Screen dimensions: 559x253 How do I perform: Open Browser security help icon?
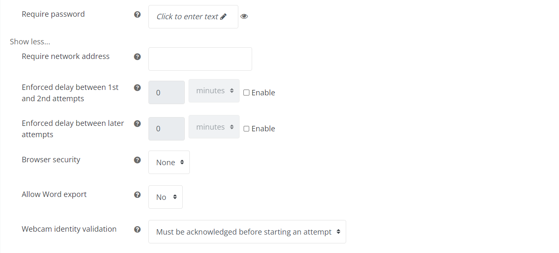click(137, 160)
